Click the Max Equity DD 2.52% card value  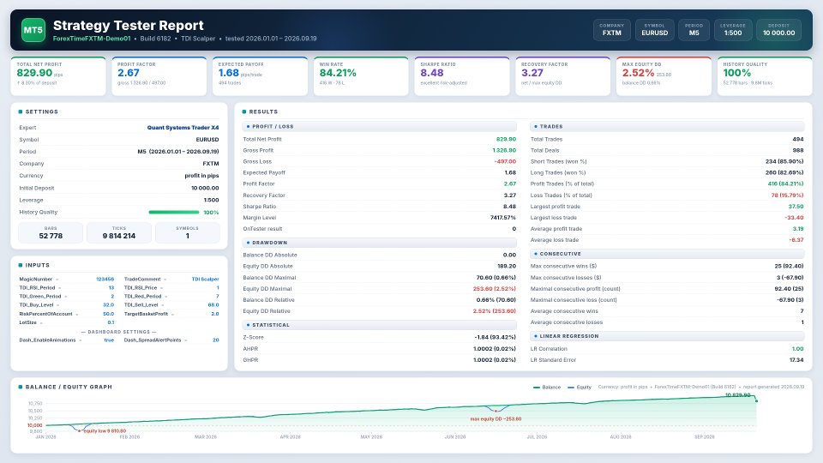point(638,73)
